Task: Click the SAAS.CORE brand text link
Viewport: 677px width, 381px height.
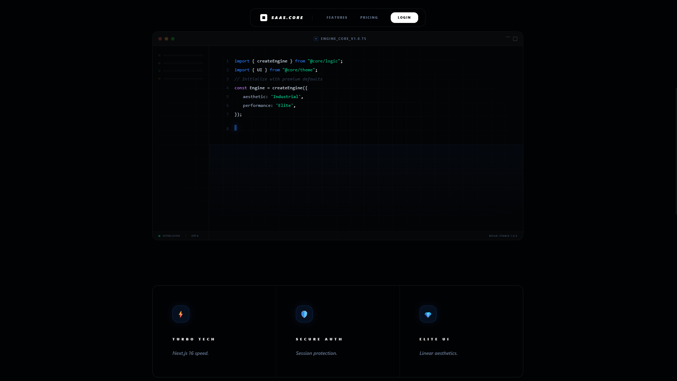Action: pos(287,18)
